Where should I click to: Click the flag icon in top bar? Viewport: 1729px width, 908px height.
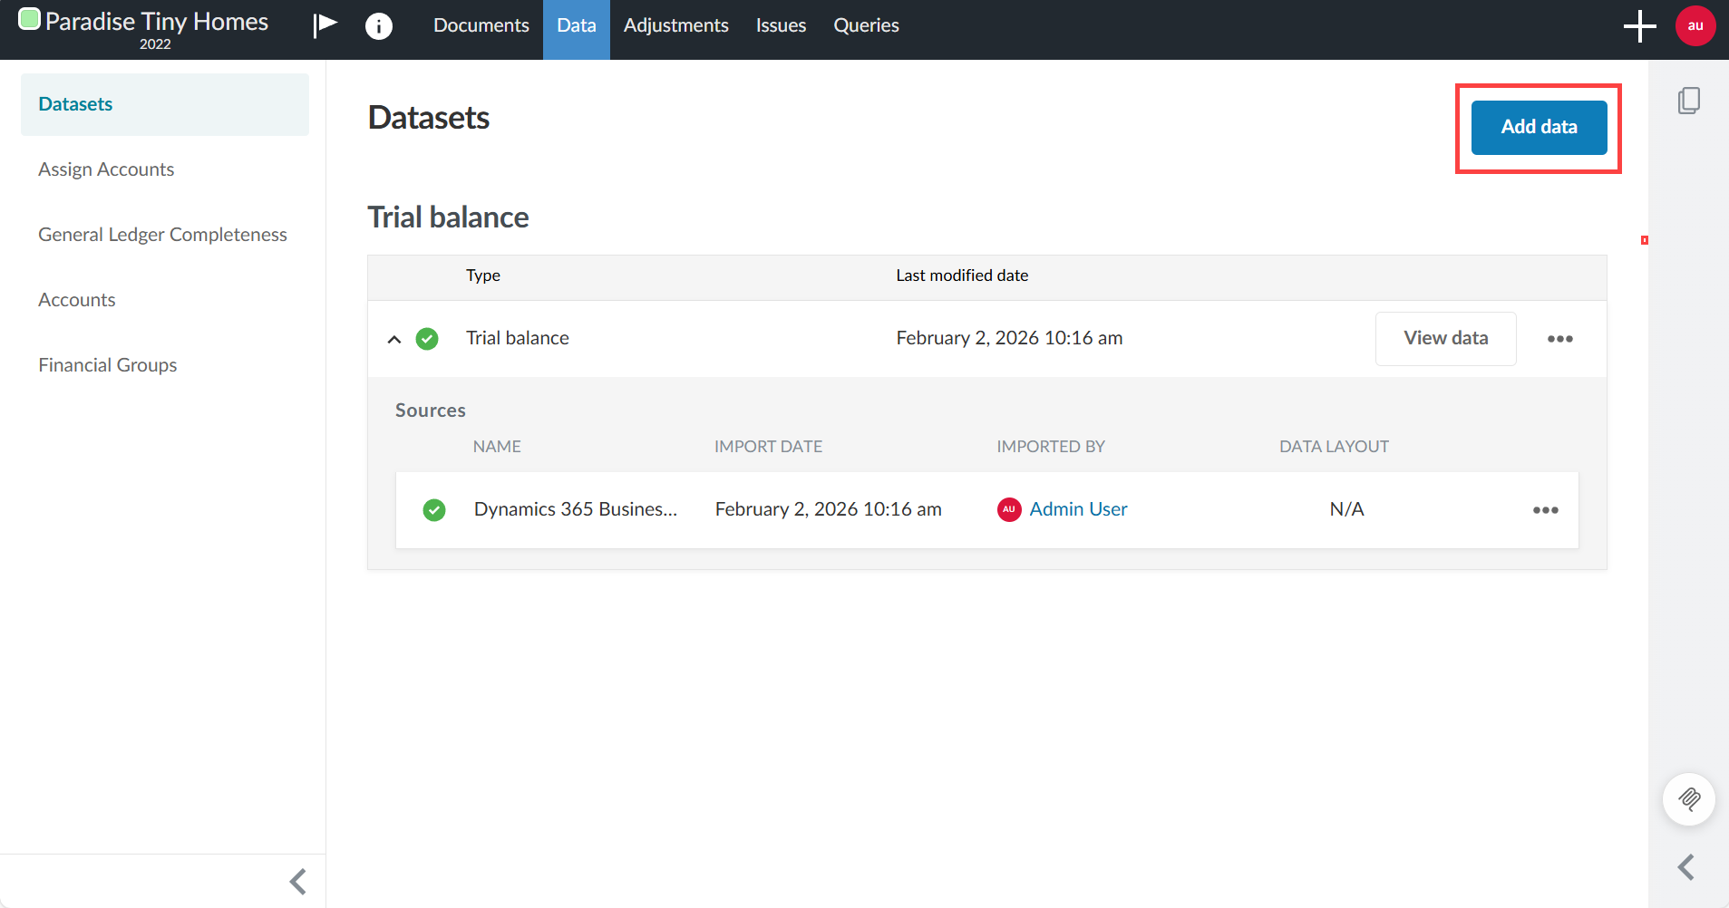pyautogui.click(x=325, y=24)
